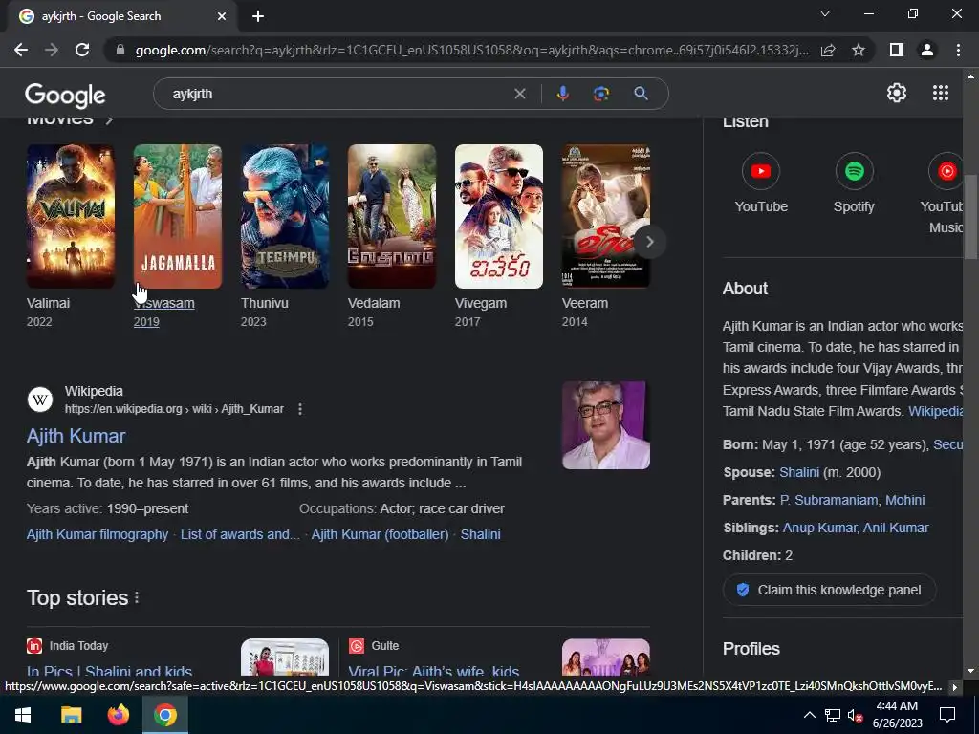Share this page icon in address bar
This screenshot has height=734, width=979.
(x=828, y=50)
